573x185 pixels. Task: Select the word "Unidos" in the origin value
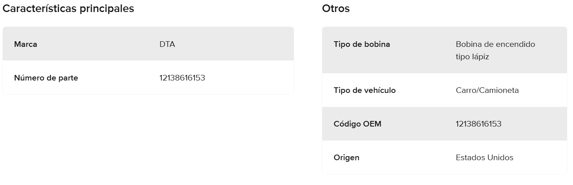coord(500,158)
